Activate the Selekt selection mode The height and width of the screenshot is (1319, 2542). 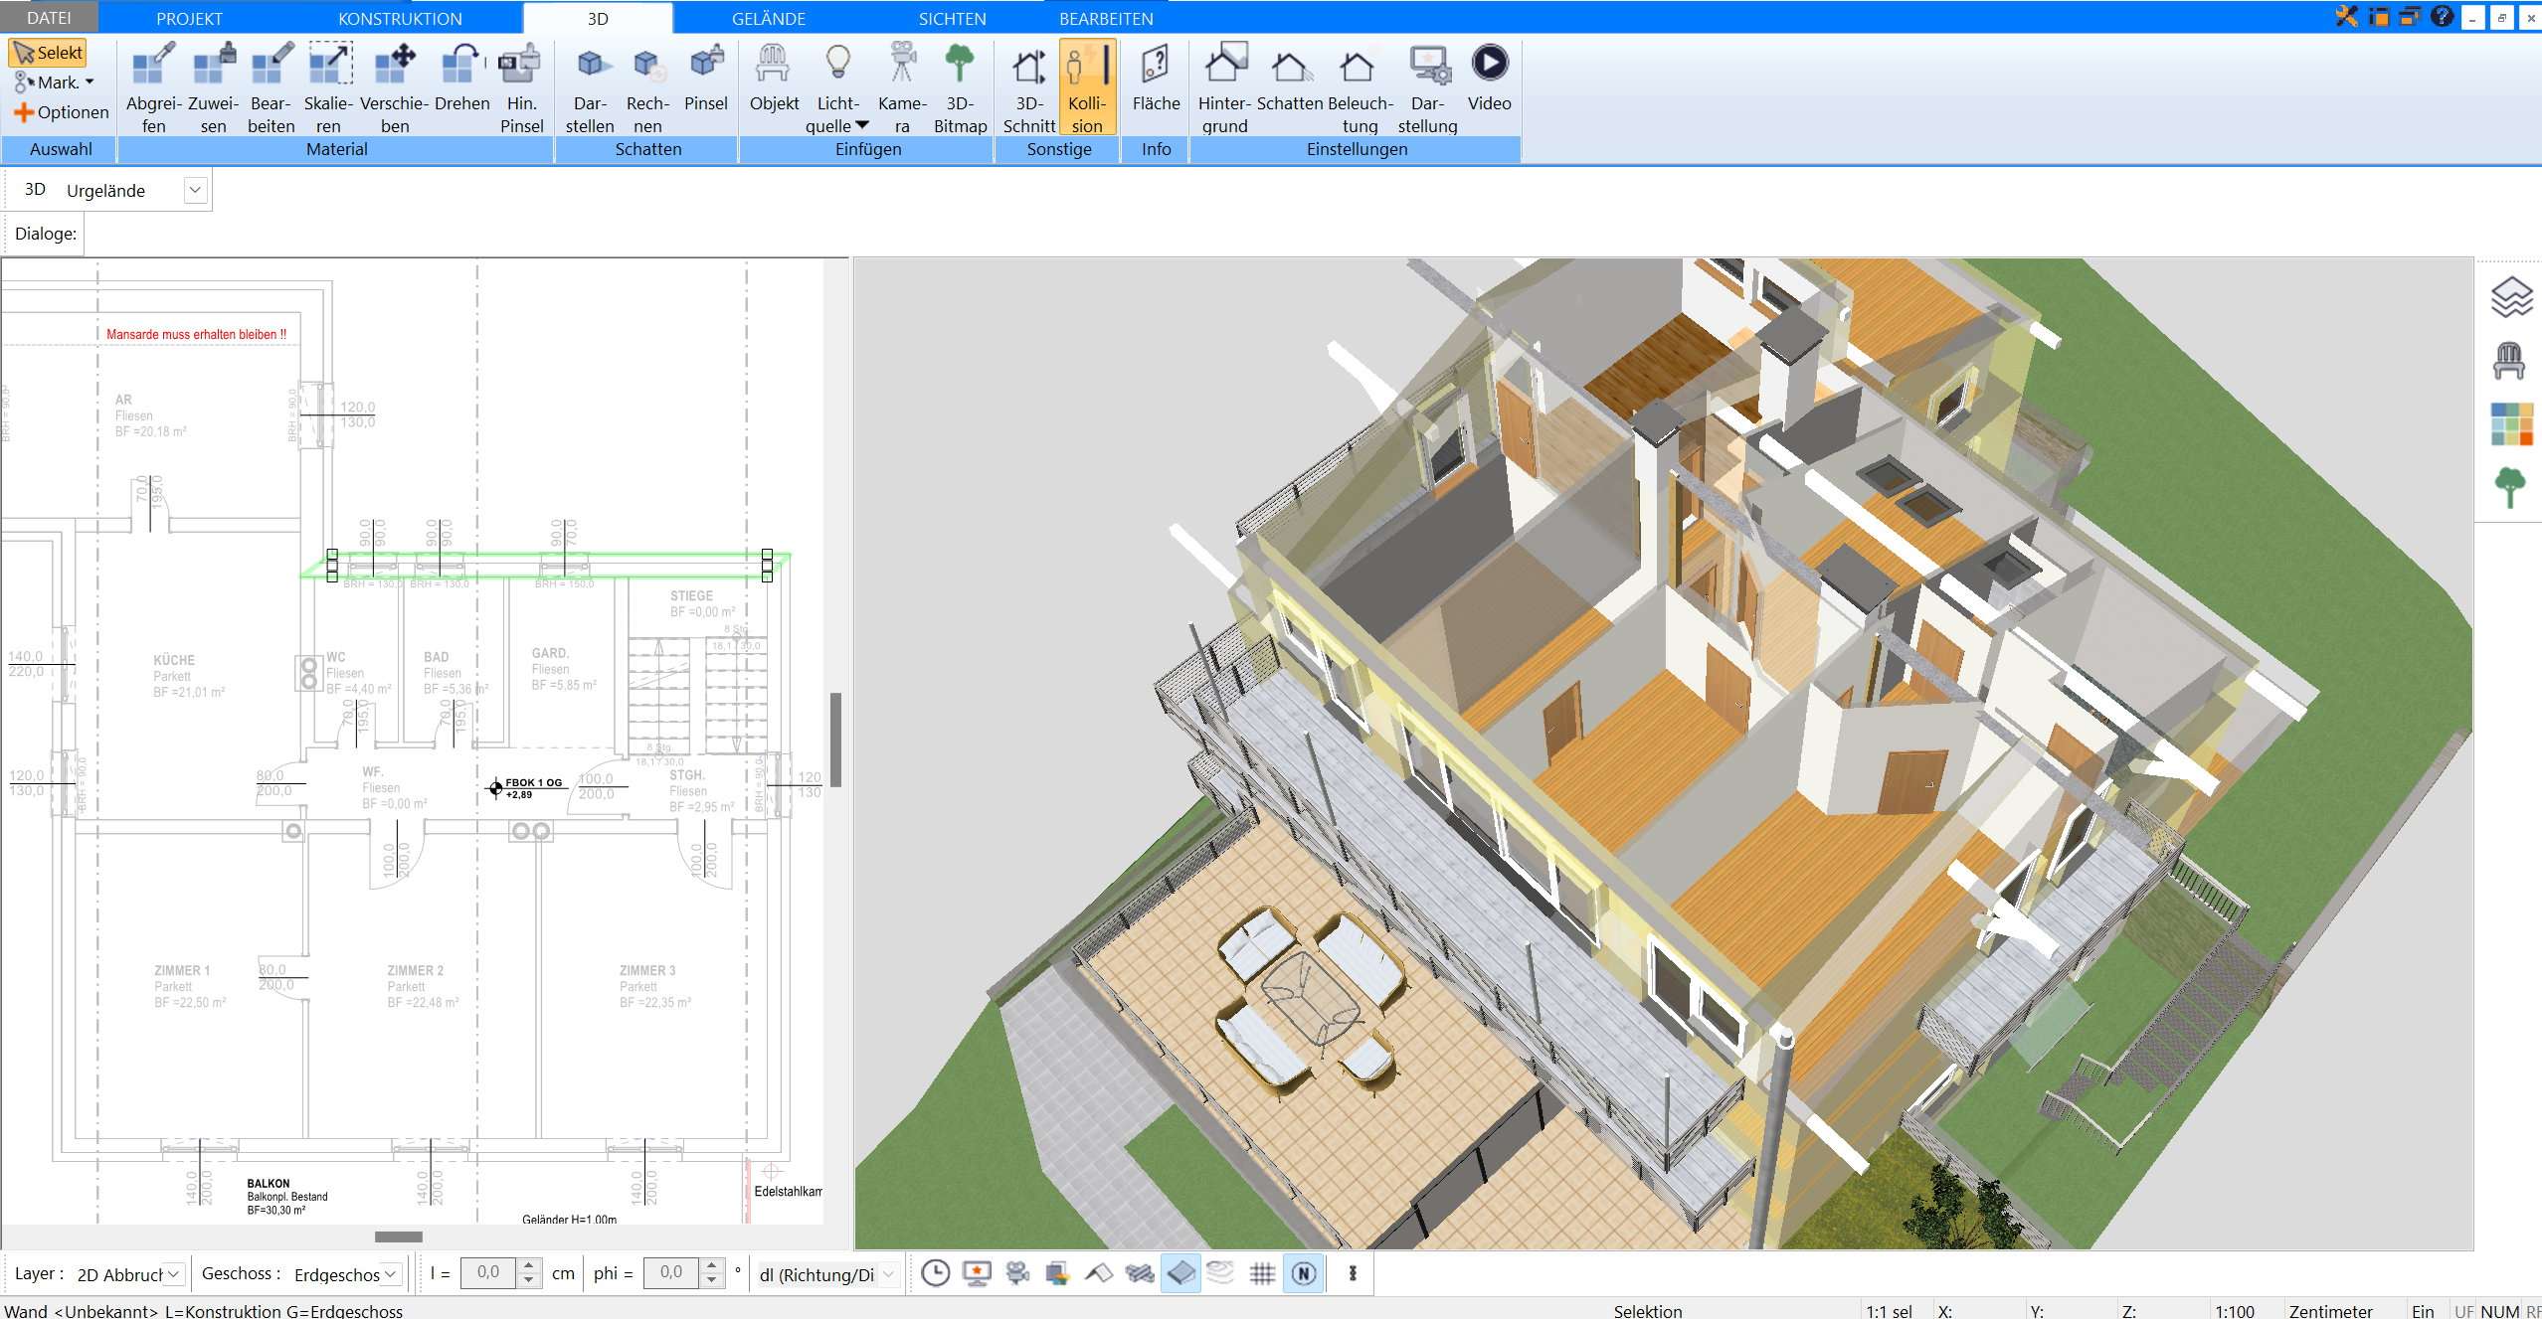click(48, 53)
